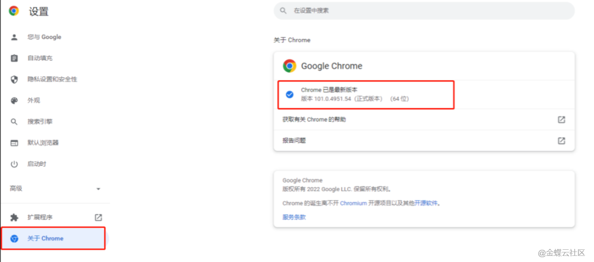Open the 服务条款 link
Image resolution: width=594 pixels, height=262 pixels.
coord(294,217)
